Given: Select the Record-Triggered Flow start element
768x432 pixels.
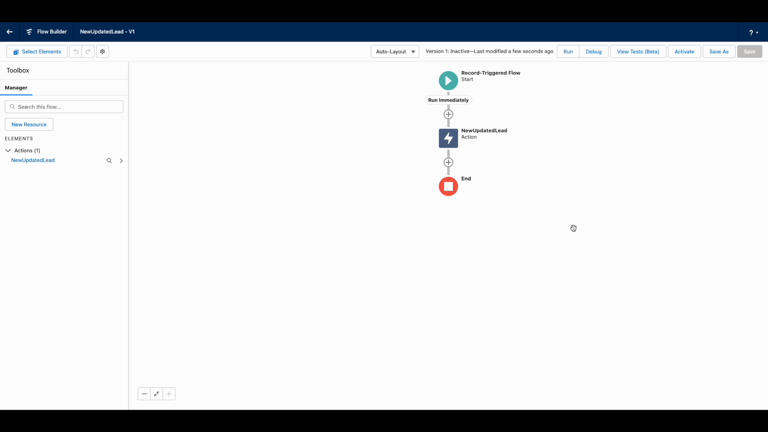Looking at the screenshot, I should point(448,80).
